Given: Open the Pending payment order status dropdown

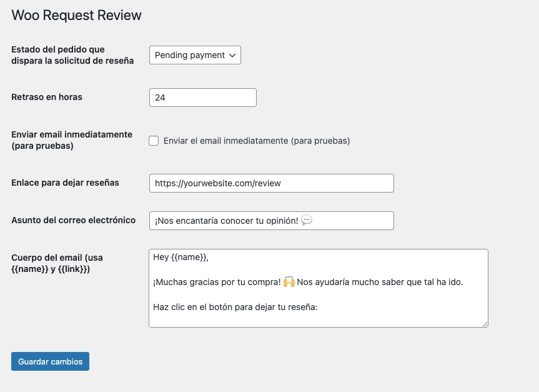Looking at the screenshot, I should pos(195,55).
